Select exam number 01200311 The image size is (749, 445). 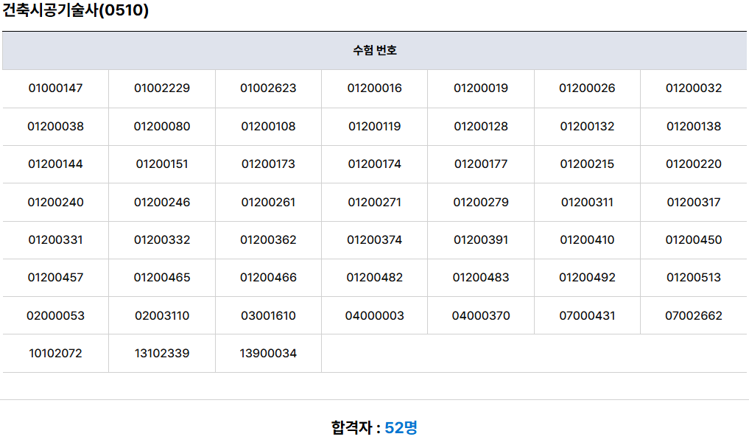587,203
